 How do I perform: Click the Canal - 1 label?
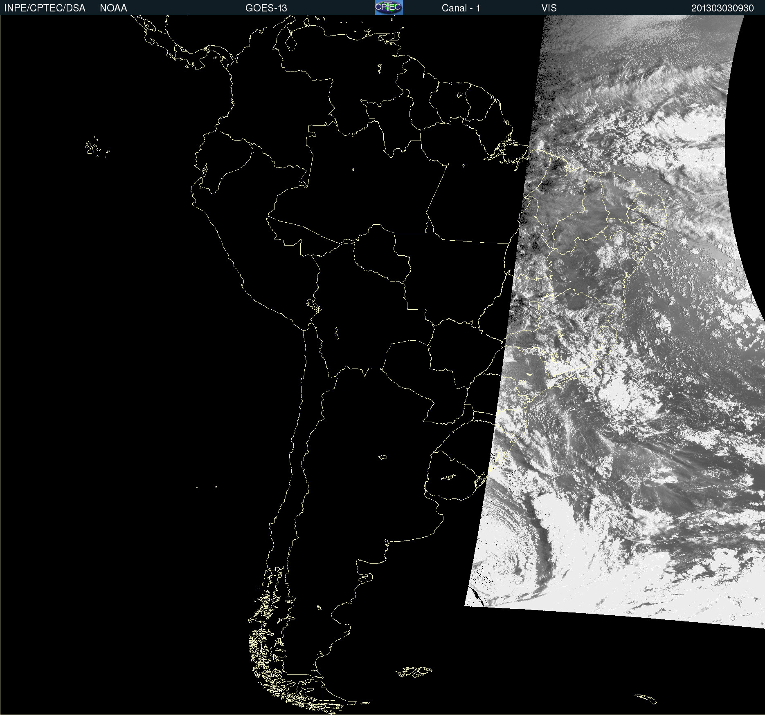[461, 8]
